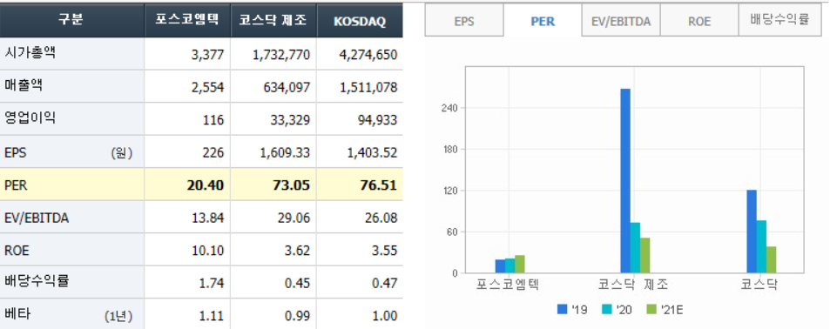Click the tall blue 코스닥 제조 '19 bar
Image resolution: width=830 pixels, height=329 pixels.
click(x=625, y=181)
